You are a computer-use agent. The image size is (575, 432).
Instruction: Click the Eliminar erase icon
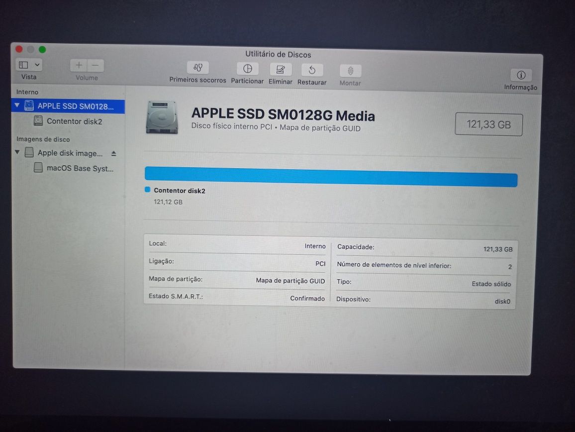281,69
